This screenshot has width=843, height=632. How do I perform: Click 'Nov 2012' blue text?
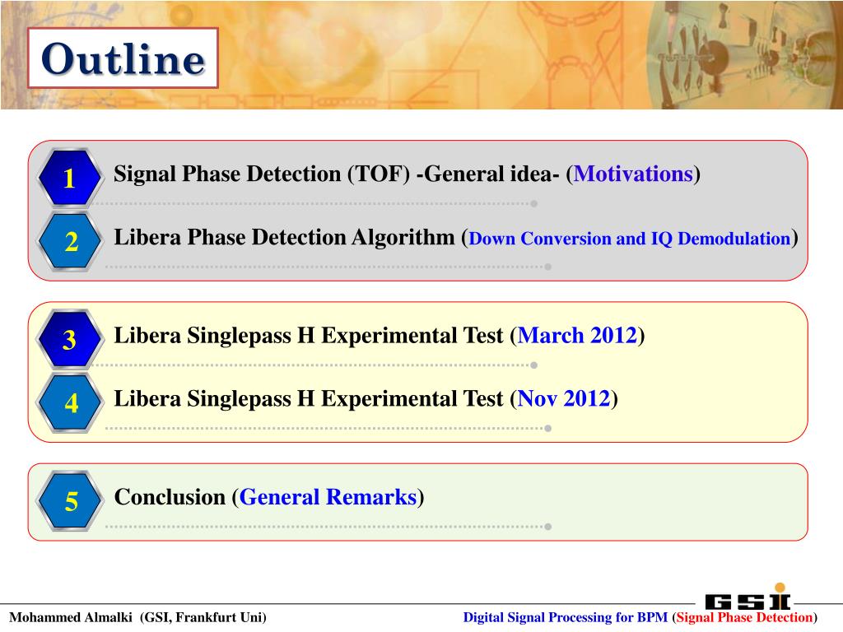pyautogui.click(x=564, y=399)
